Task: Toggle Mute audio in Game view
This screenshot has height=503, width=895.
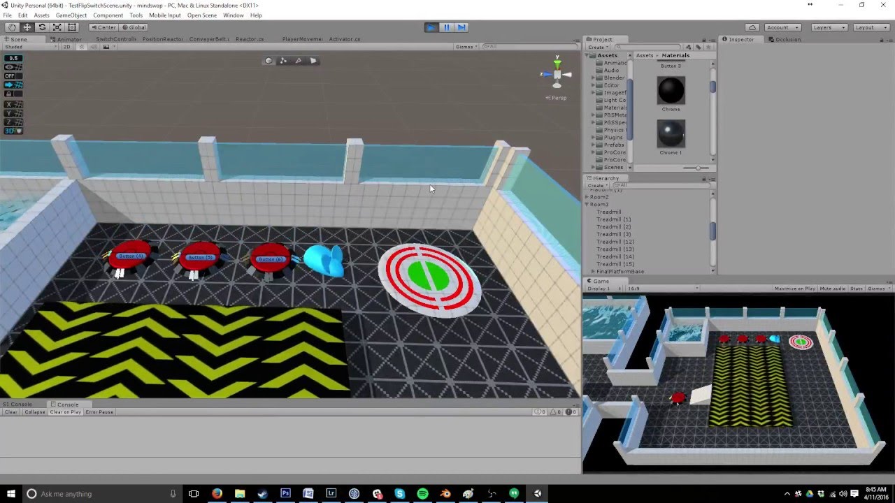Action: click(833, 289)
